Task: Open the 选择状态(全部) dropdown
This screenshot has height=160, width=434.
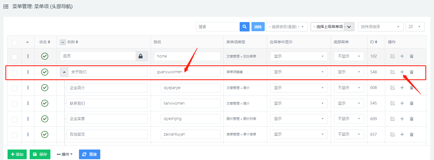Action: coord(287,27)
